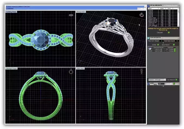Click the Metal Weights panel icon
This screenshot has height=129, width=184.
148,6
